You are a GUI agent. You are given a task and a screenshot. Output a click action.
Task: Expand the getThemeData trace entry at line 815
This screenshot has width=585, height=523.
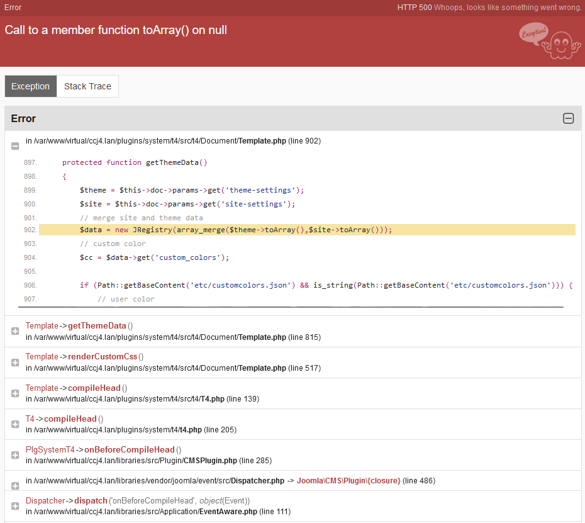tap(14, 332)
